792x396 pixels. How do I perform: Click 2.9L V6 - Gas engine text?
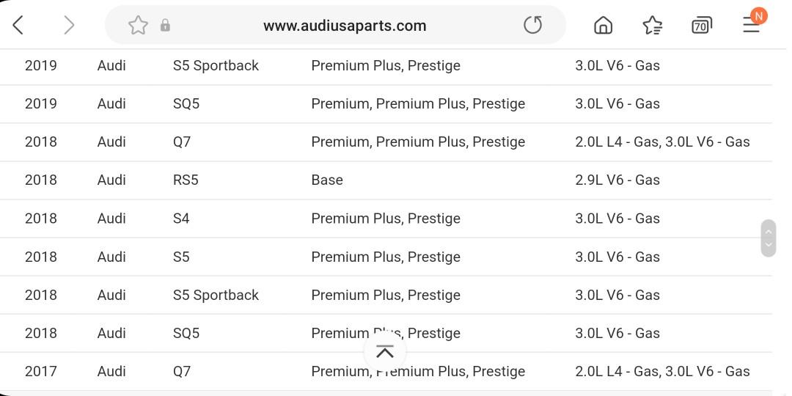pyautogui.click(x=617, y=180)
